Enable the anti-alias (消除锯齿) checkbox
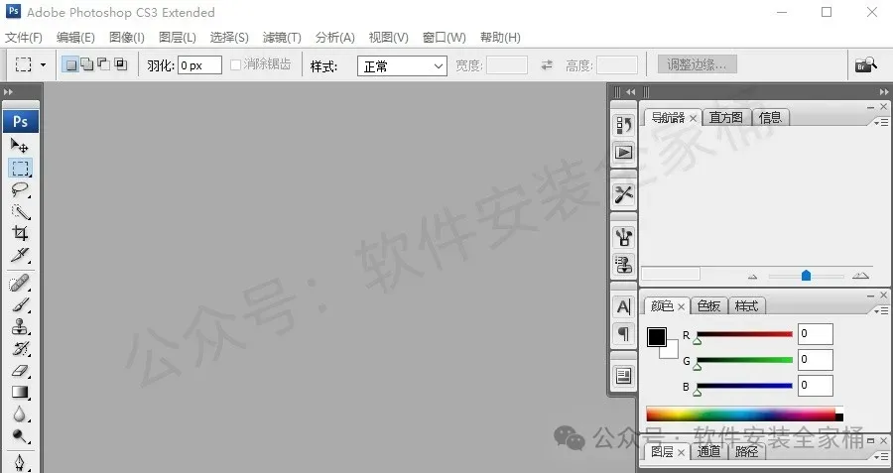Image resolution: width=893 pixels, height=473 pixels. 235,64
